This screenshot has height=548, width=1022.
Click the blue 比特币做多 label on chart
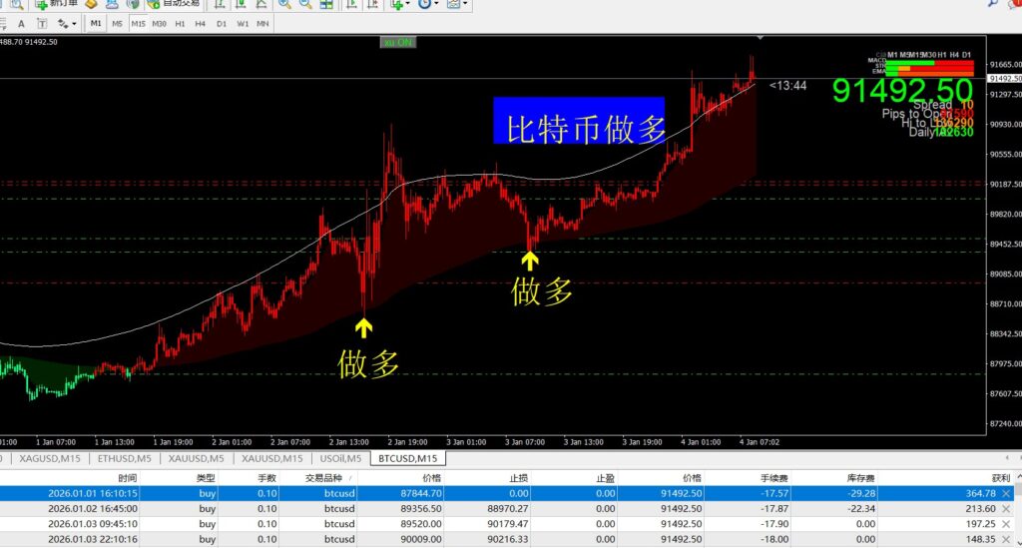(579, 121)
